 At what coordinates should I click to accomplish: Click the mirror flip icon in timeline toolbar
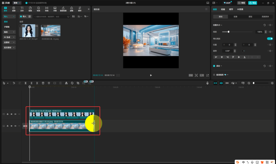point(66,83)
